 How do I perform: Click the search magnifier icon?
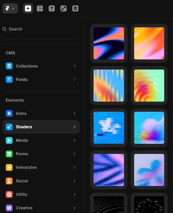coord(4,29)
